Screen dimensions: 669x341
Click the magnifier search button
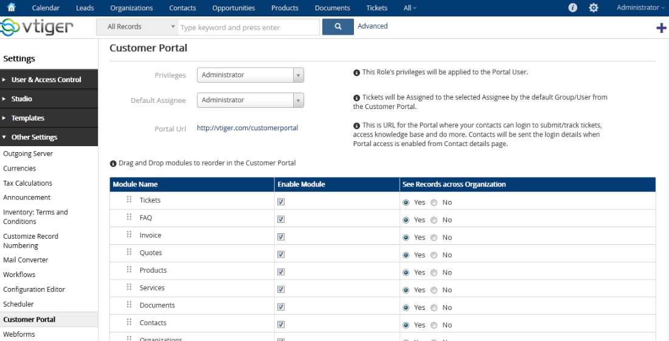tap(338, 27)
